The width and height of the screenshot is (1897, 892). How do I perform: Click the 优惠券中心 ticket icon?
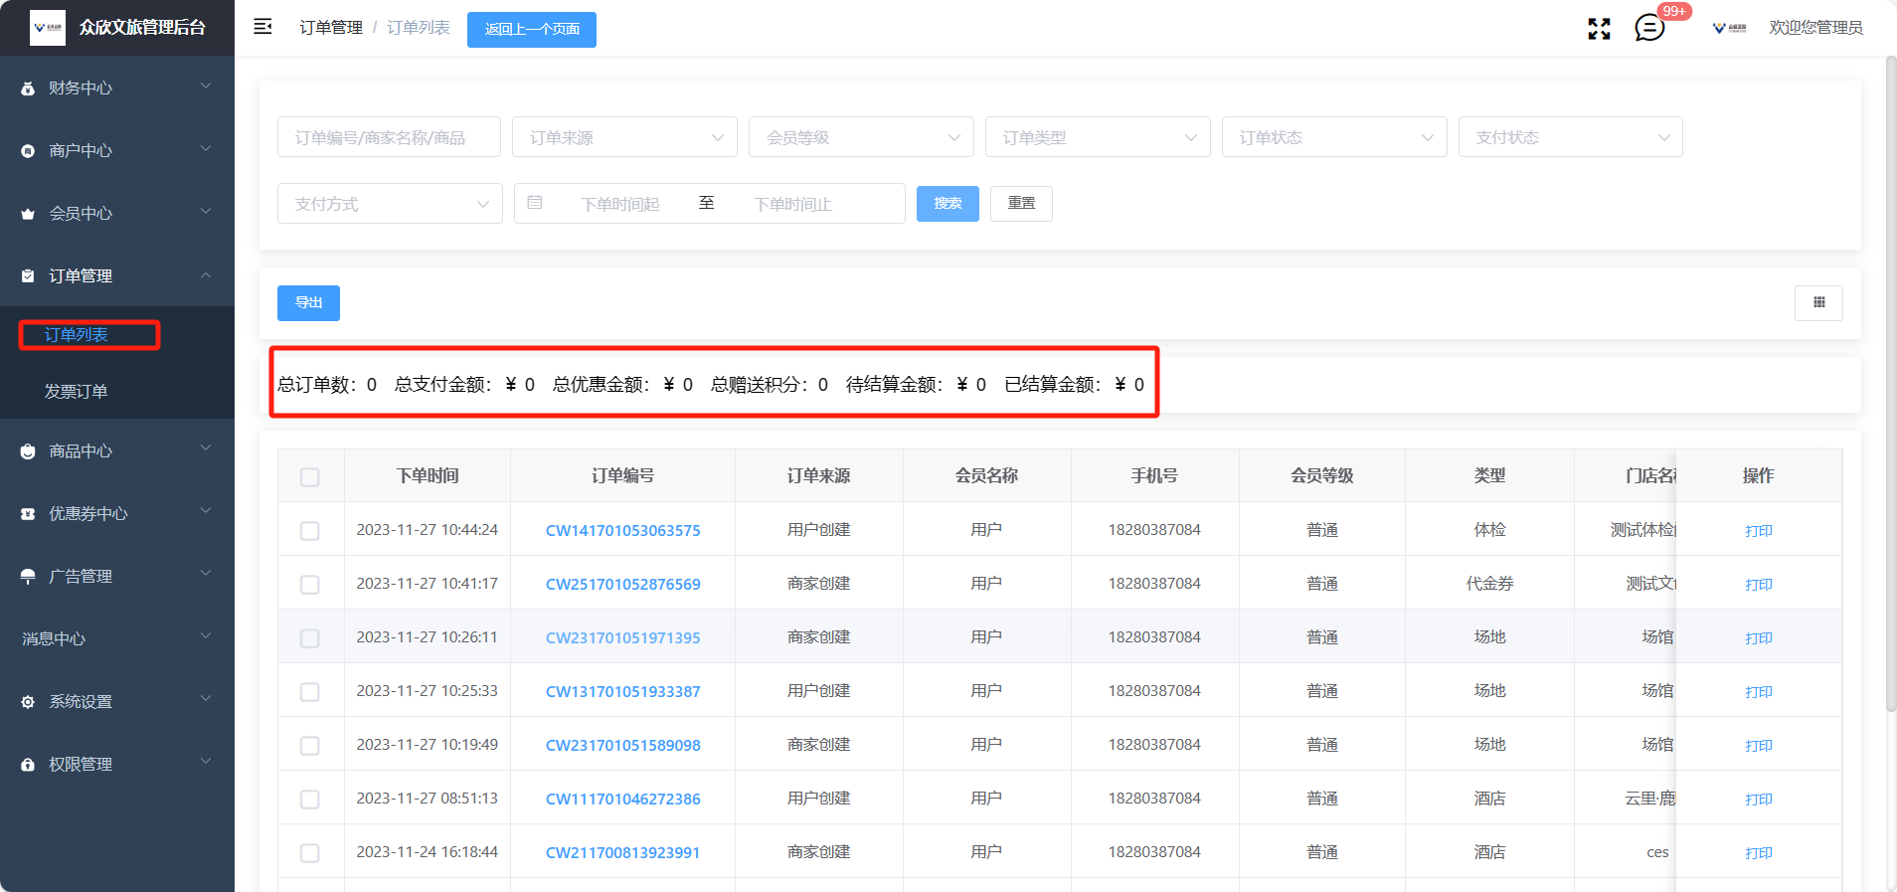[28, 514]
